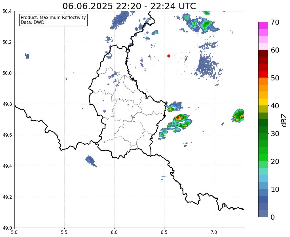This screenshot has height=237, width=290.
Task: Click the 30 tick label on colorbar
Action: (275, 134)
